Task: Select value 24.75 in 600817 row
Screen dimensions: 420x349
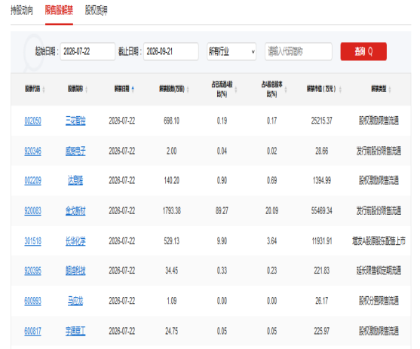Action: click(x=172, y=331)
